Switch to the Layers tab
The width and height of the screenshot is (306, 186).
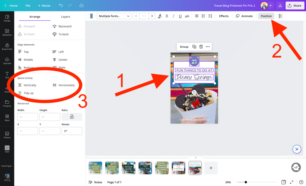[65, 16]
